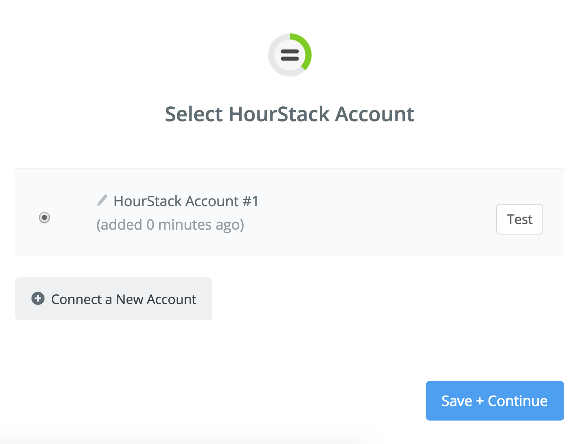Select the HourStack Account #1 radio button
Screen dimensions: 578x444
pyautogui.click(x=45, y=218)
